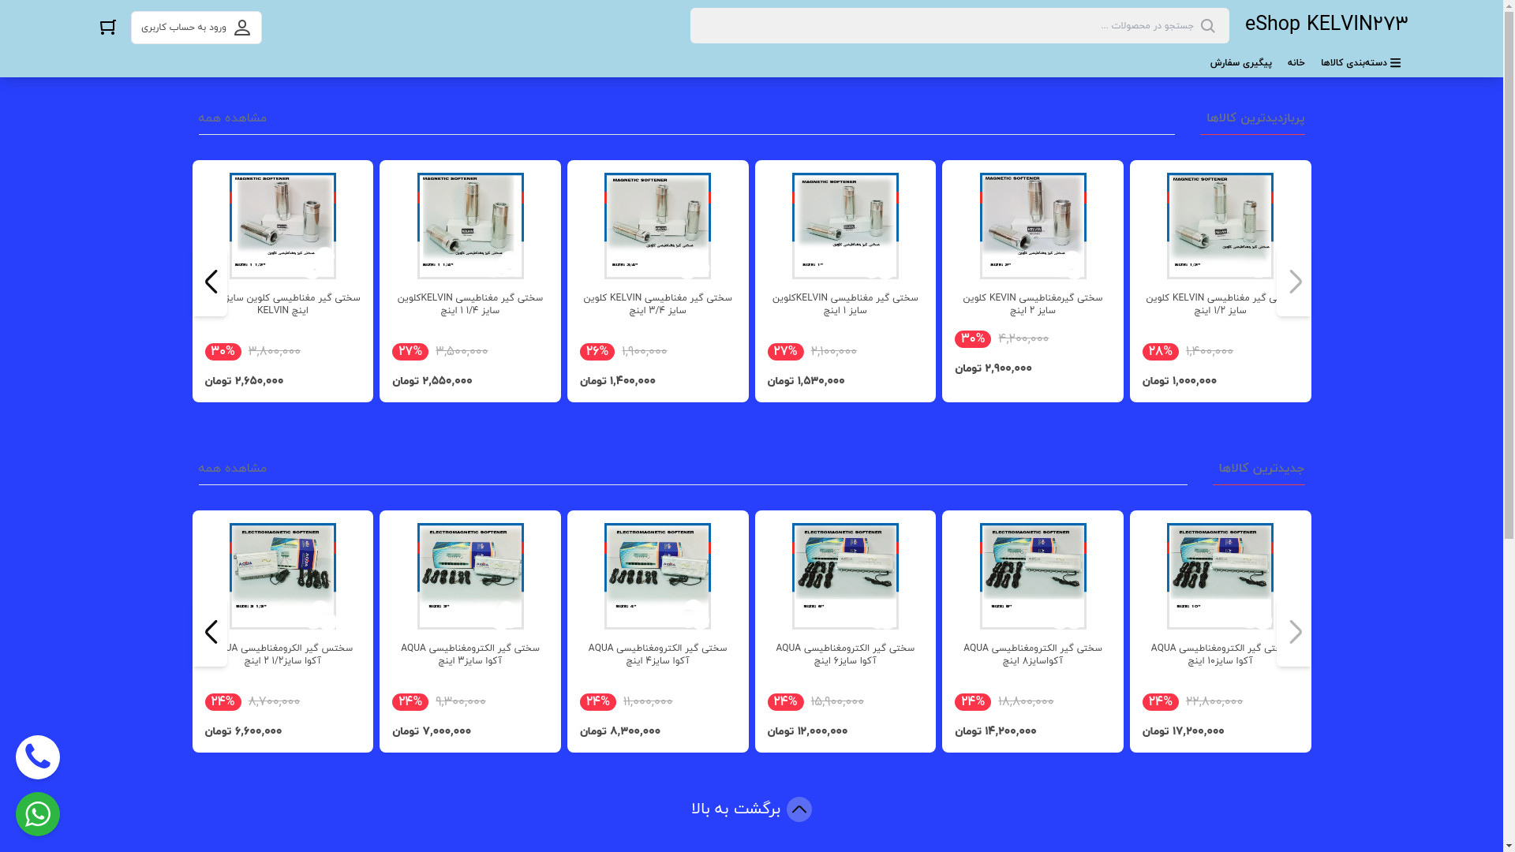Open the product categories menu
The height and width of the screenshot is (852, 1515).
[1361, 63]
